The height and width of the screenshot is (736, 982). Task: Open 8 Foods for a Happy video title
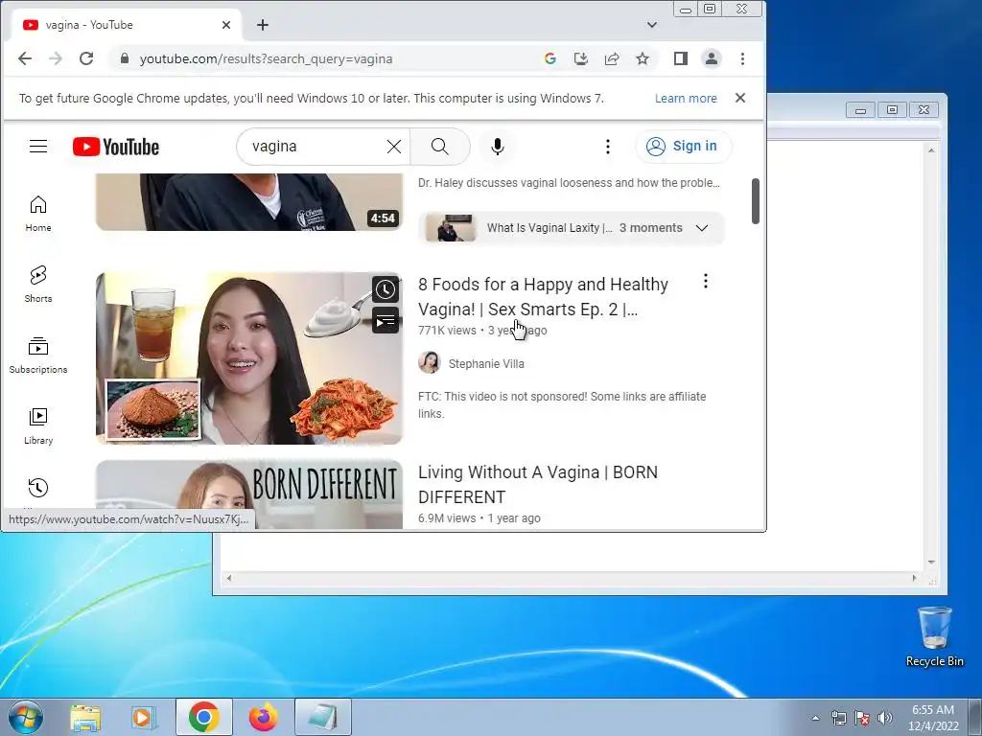tap(543, 297)
